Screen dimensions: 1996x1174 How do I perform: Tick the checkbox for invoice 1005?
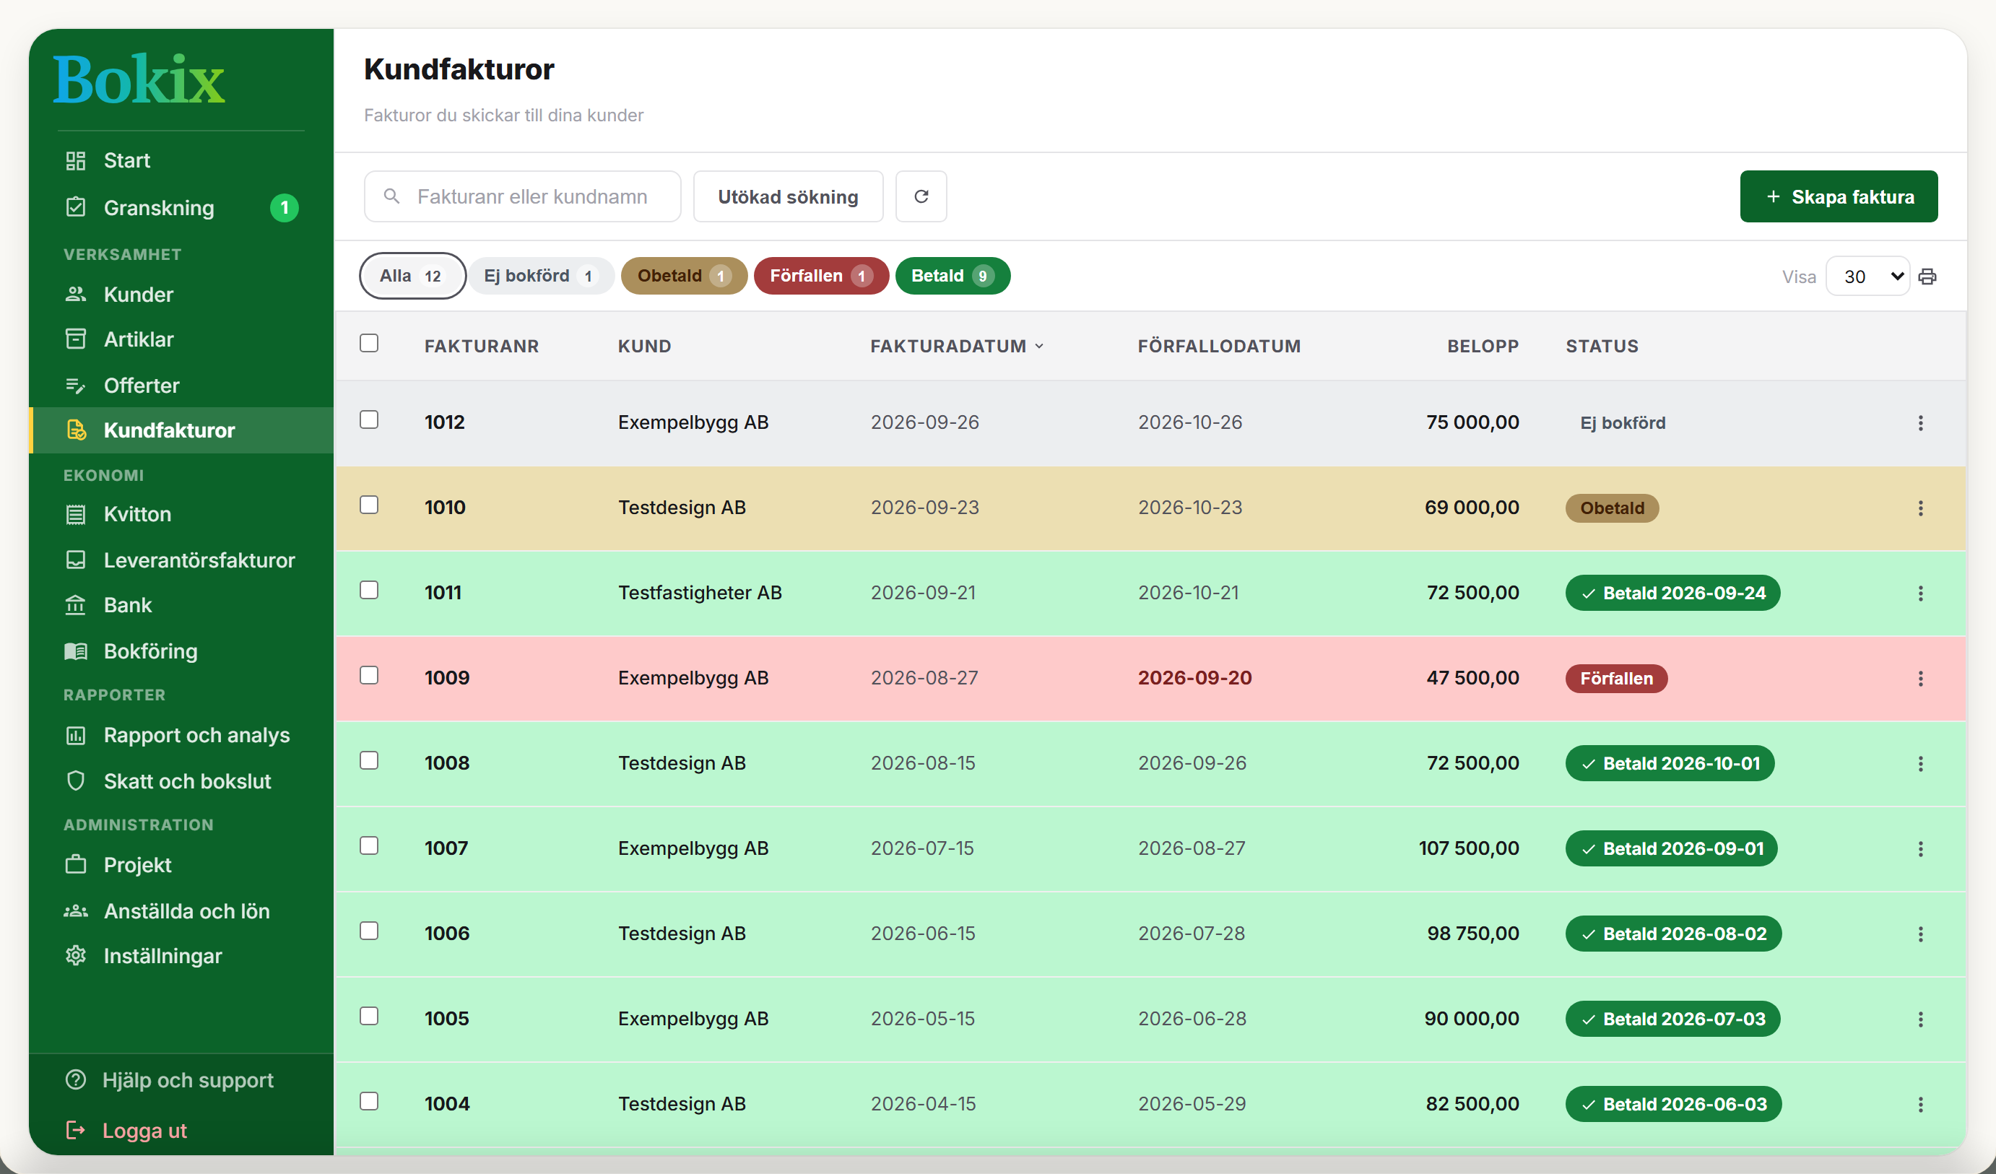[369, 1016]
